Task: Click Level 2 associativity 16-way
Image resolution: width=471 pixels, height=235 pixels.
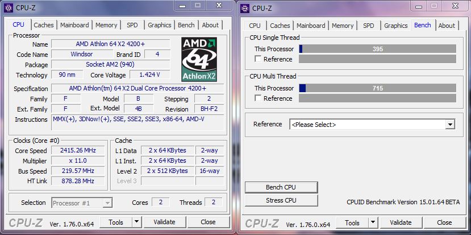Action: coord(210,171)
